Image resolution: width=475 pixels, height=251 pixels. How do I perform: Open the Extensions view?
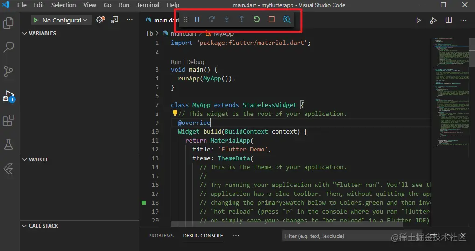pos(8,120)
